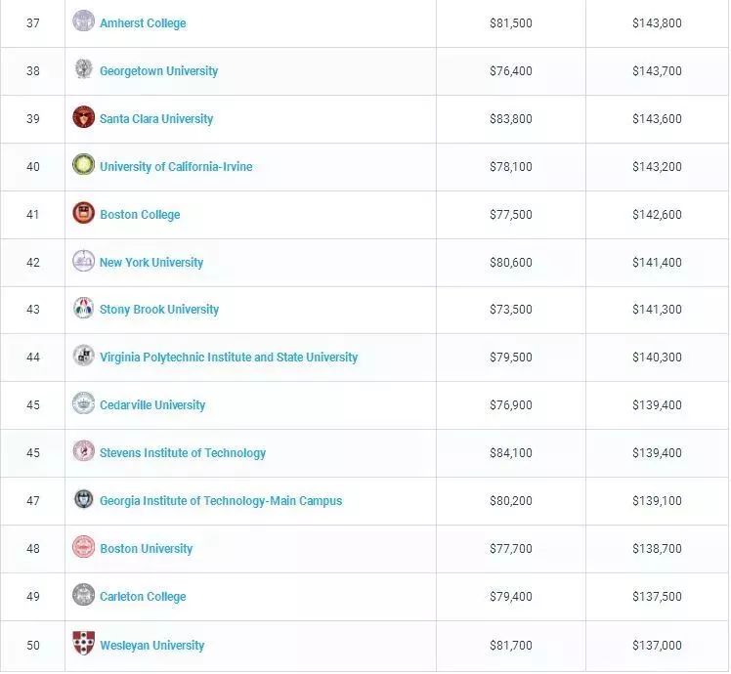Click the Stony Brook University logo icon
The height and width of the screenshot is (674, 731).
tap(84, 309)
